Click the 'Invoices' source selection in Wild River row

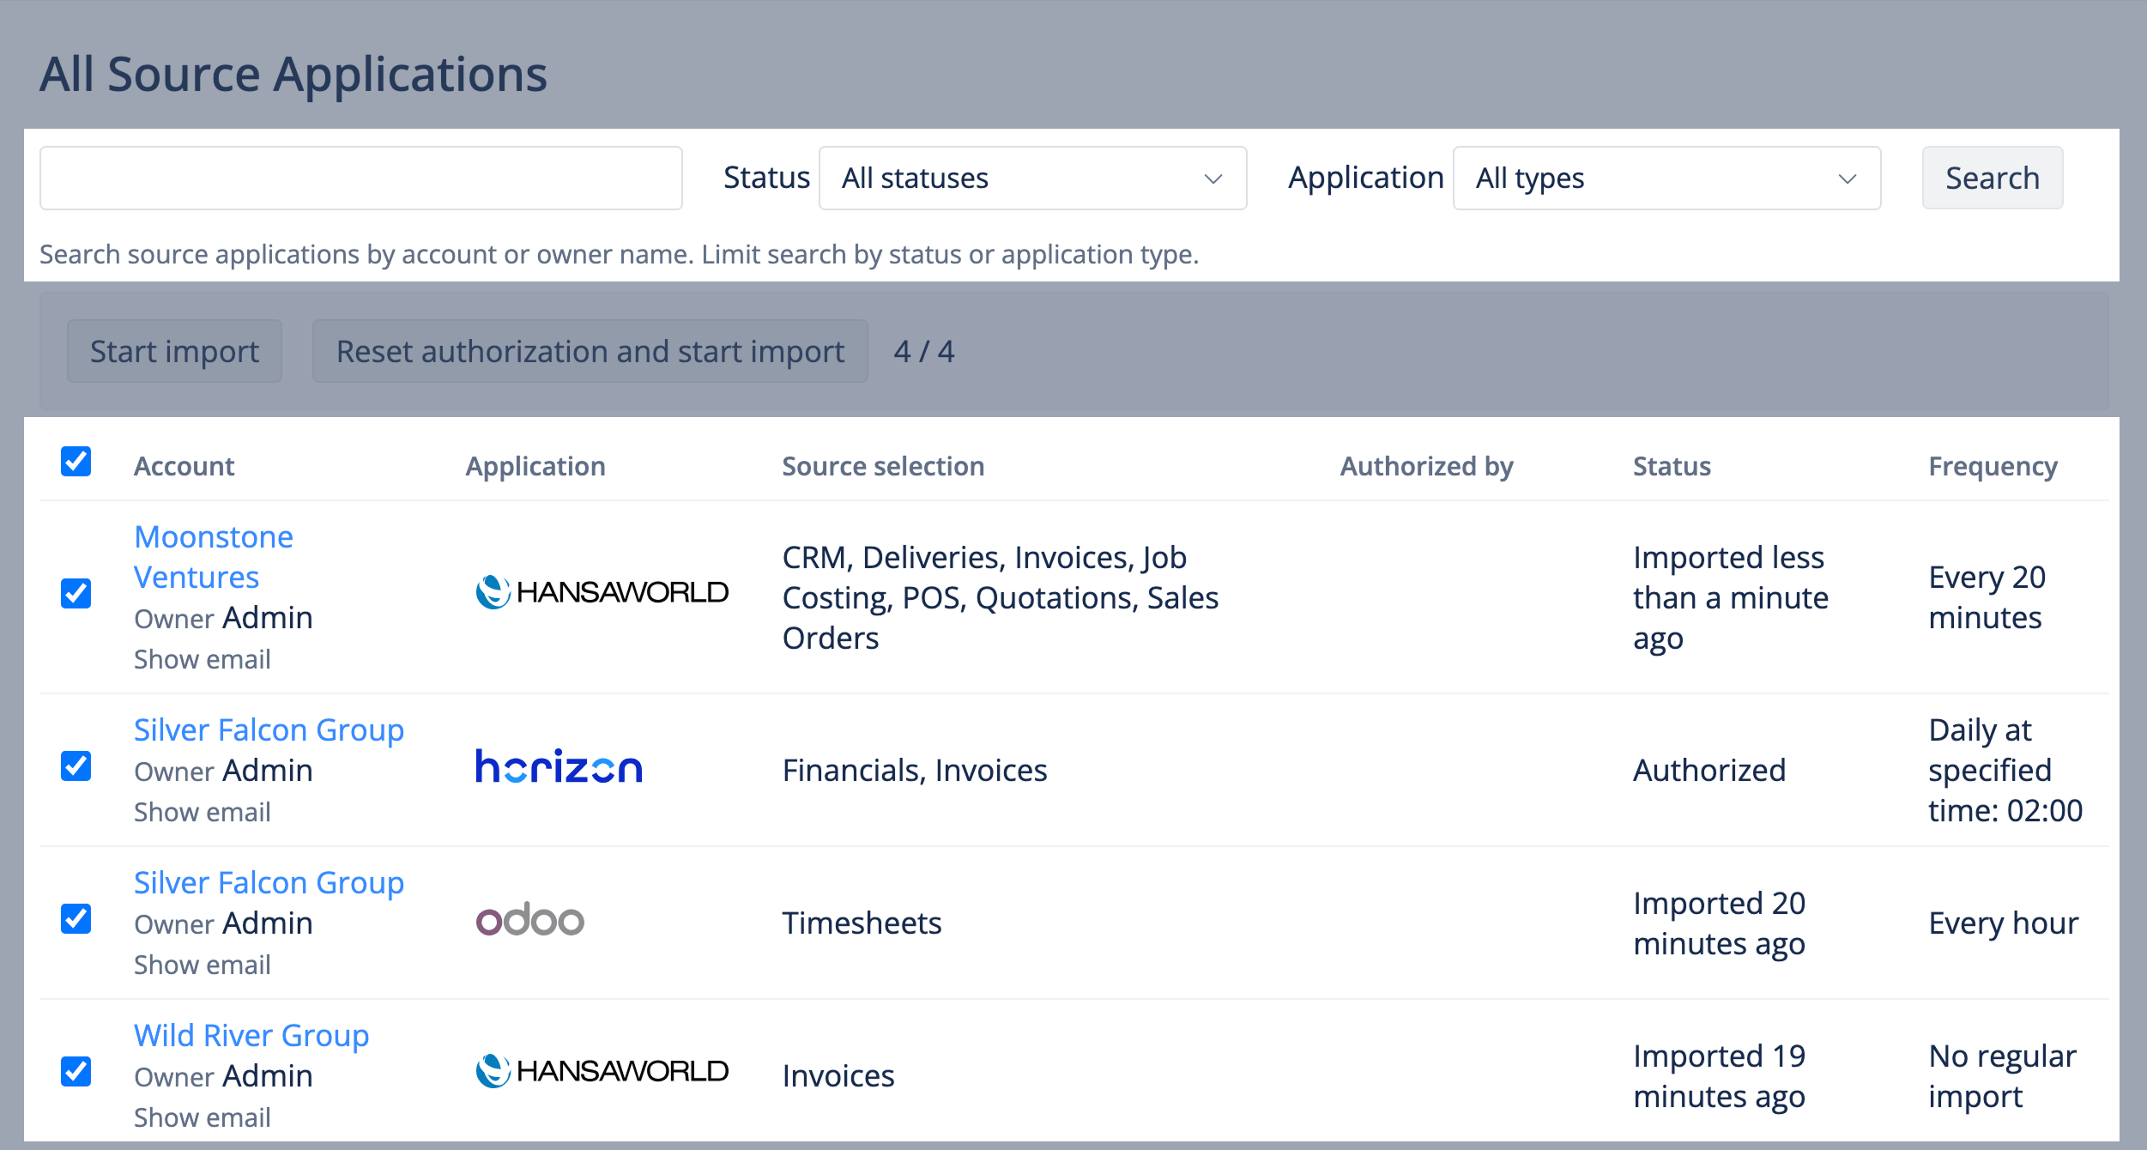(838, 1076)
